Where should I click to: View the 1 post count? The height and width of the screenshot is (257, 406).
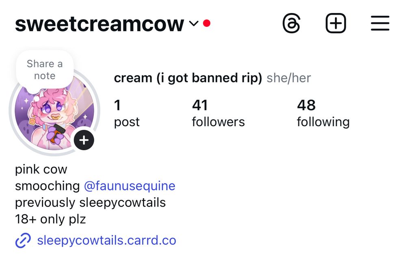(x=127, y=113)
